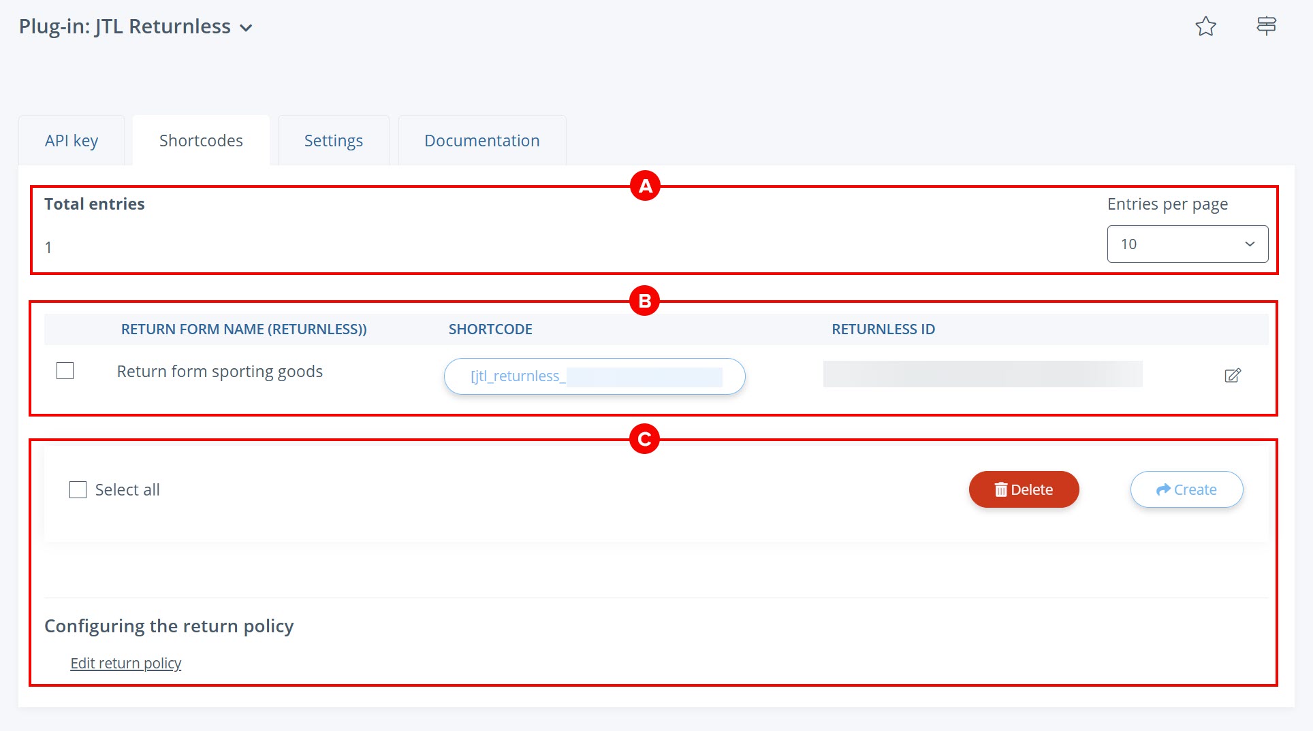Follow the Edit return policy link
Viewport: 1313px width, 731px height.
[x=125, y=663]
